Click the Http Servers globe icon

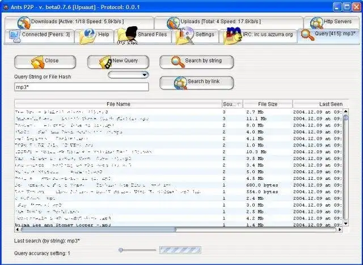(316, 23)
